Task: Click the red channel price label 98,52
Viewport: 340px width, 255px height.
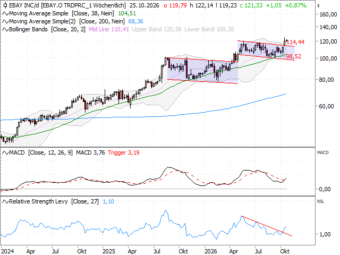Action: [x=294, y=57]
